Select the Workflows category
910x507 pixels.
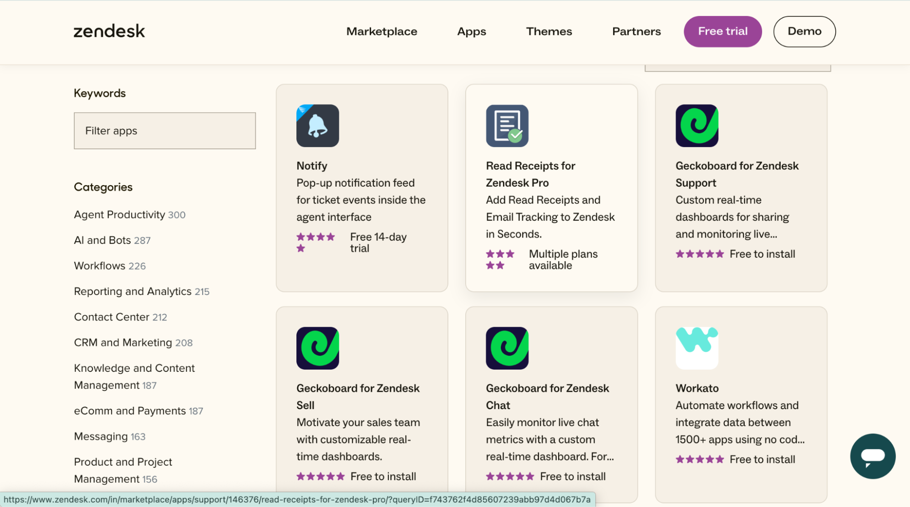click(110, 265)
